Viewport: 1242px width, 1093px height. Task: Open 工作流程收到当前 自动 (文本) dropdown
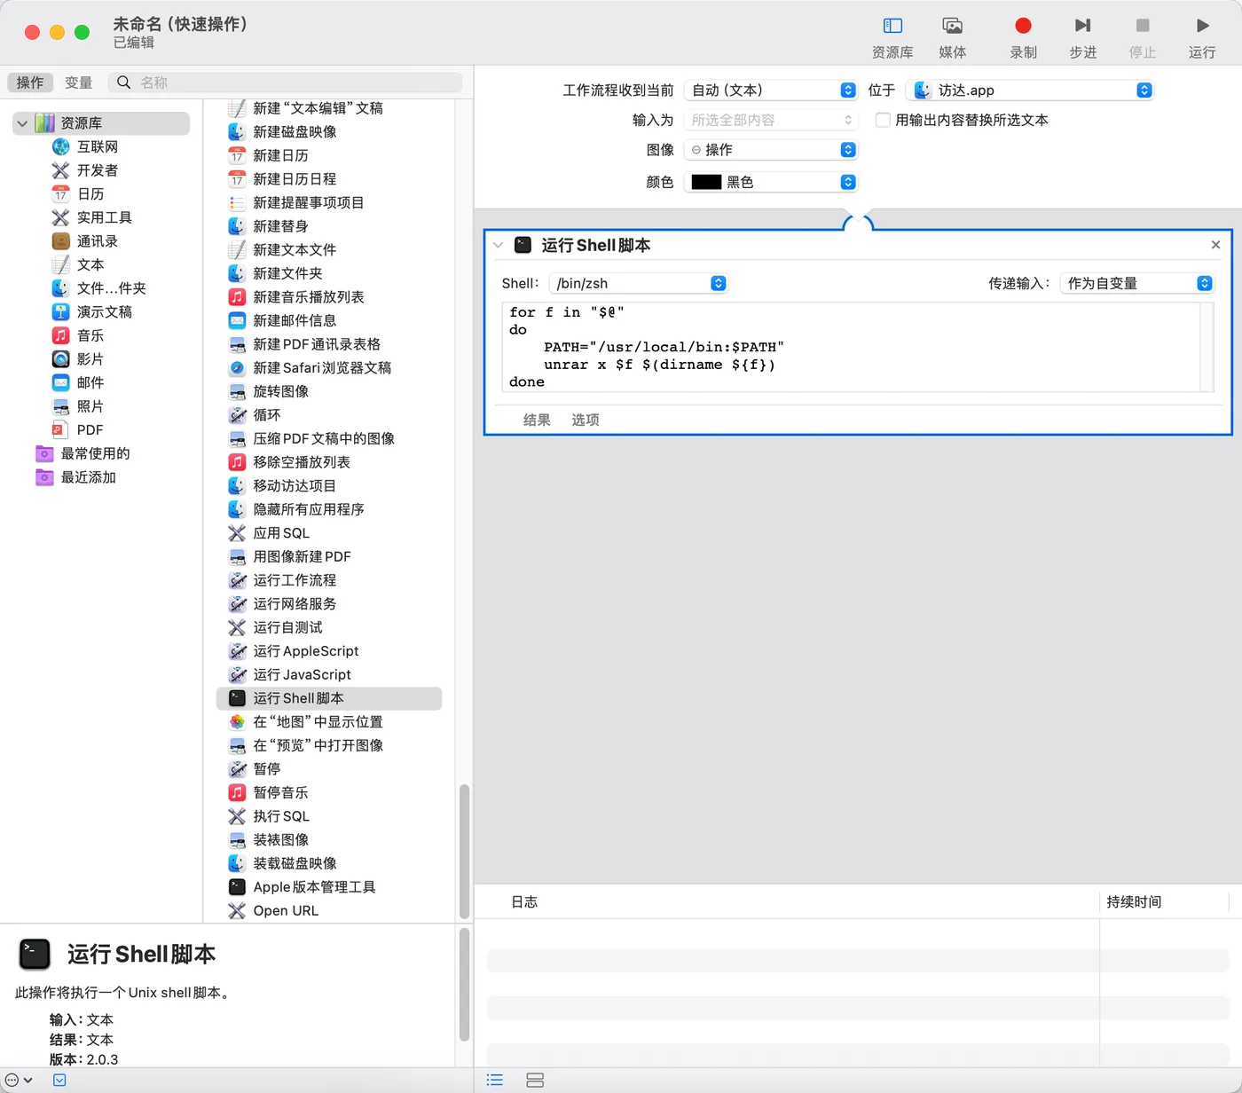click(x=771, y=90)
